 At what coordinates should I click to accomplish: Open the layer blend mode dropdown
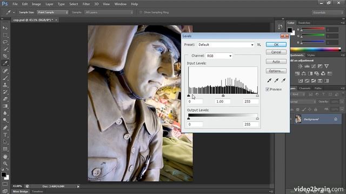click(x=303, y=102)
